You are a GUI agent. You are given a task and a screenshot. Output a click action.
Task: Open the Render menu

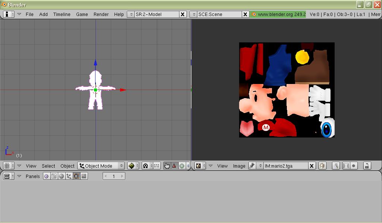(x=101, y=14)
